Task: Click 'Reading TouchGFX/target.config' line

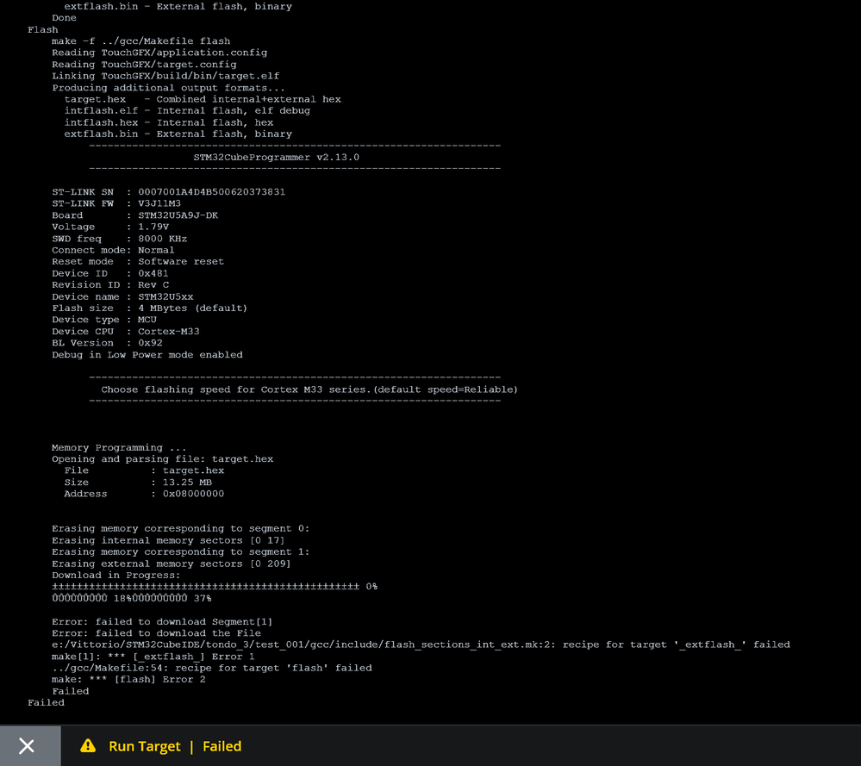Action: (144, 65)
